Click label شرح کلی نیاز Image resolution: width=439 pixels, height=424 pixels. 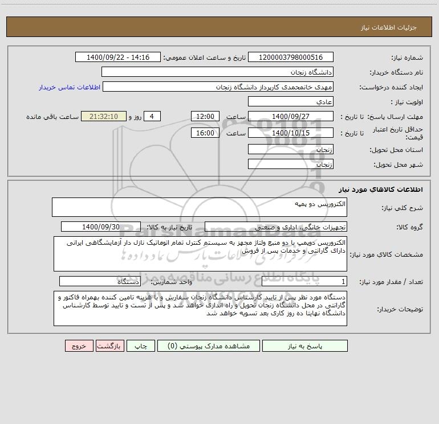coord(403,208)
